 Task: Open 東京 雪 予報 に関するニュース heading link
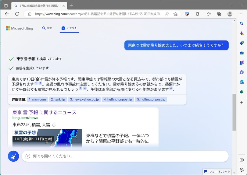pyautogui.click(x=45, y=112)
